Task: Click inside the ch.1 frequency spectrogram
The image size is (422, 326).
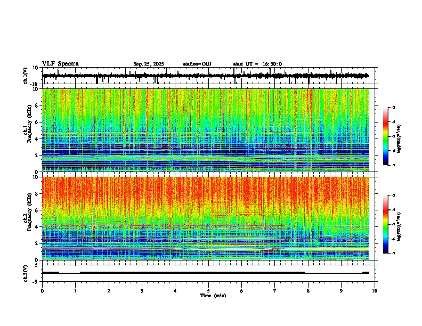Action: click(x=206, y=130)
